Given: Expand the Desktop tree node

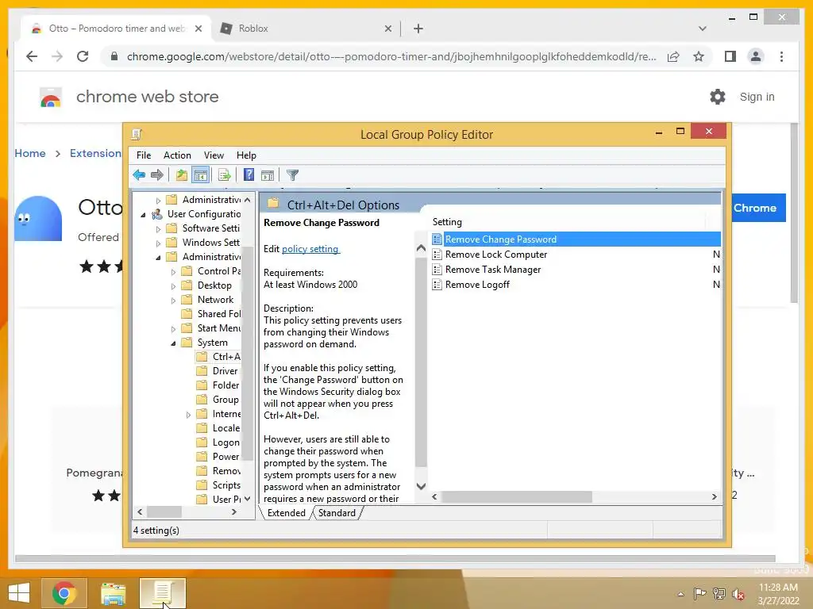Looking at the screenshot, I should [173, 285].
